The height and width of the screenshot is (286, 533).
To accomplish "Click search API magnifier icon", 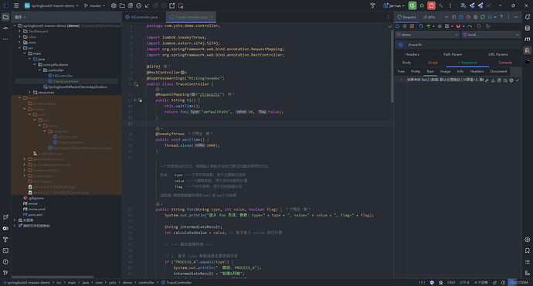I will [x=421, y=26].
